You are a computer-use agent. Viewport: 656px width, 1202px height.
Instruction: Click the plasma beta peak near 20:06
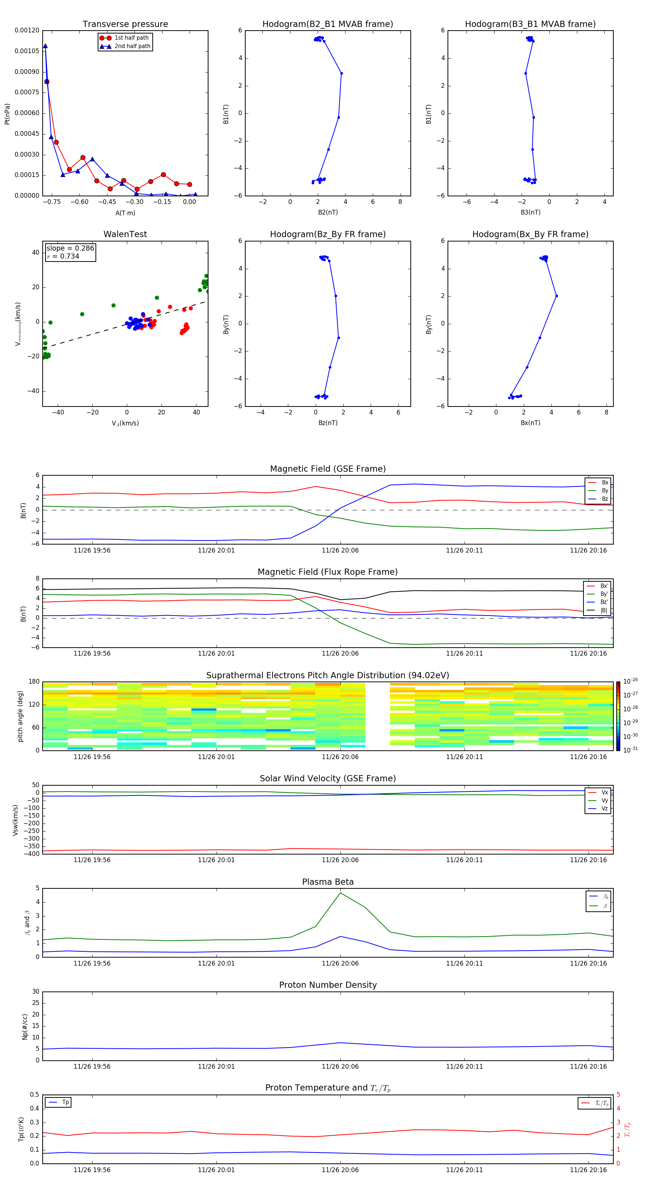pyautogui.click(x=340, y=893)
